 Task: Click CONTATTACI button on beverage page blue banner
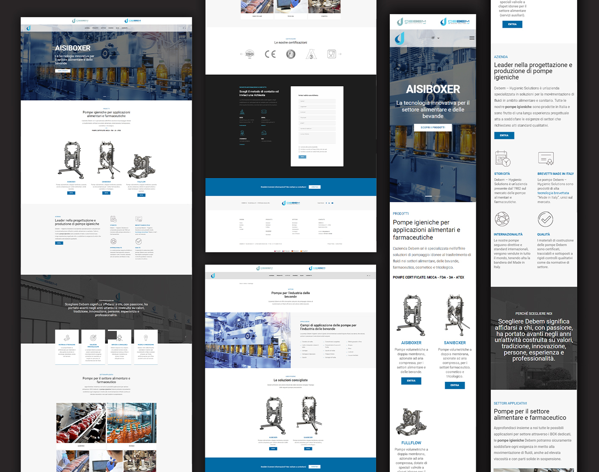point(314,466)
